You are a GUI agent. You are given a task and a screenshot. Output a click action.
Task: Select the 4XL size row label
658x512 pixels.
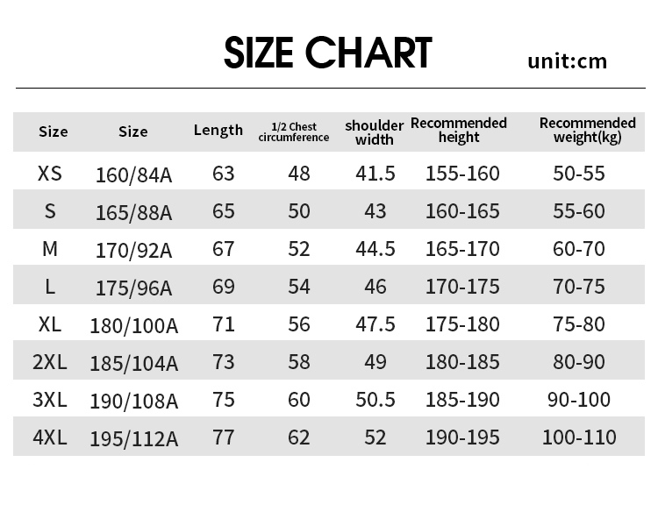click(x=50, y=437)
